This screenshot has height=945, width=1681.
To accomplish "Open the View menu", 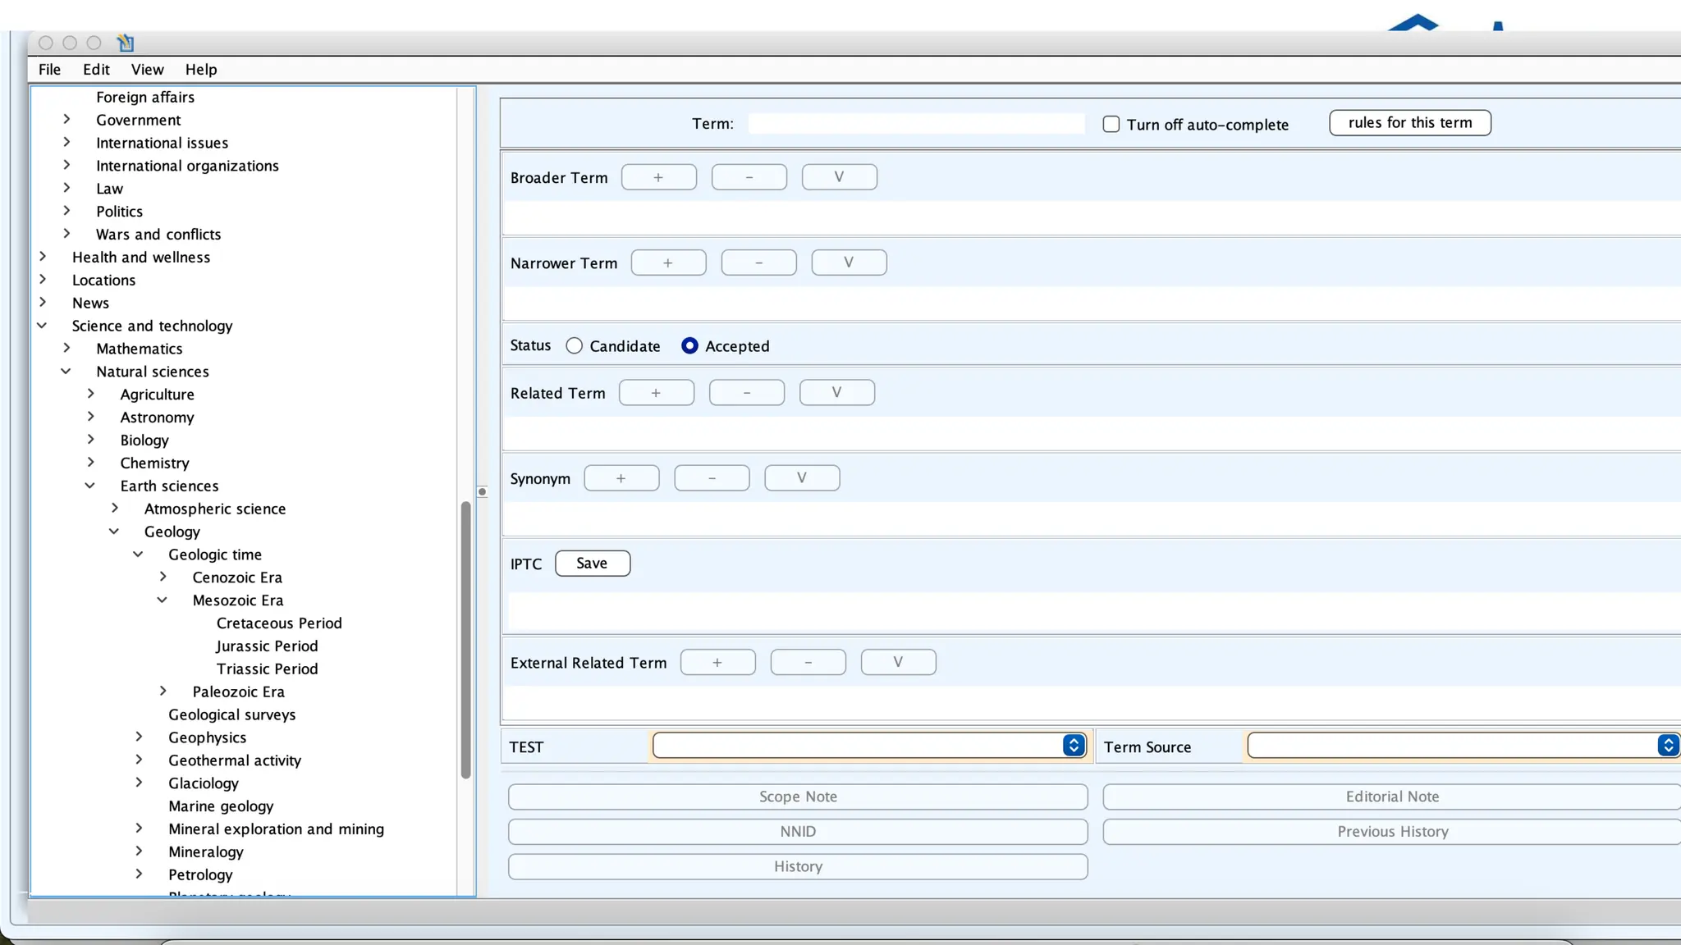I will [x=147, y=70].
